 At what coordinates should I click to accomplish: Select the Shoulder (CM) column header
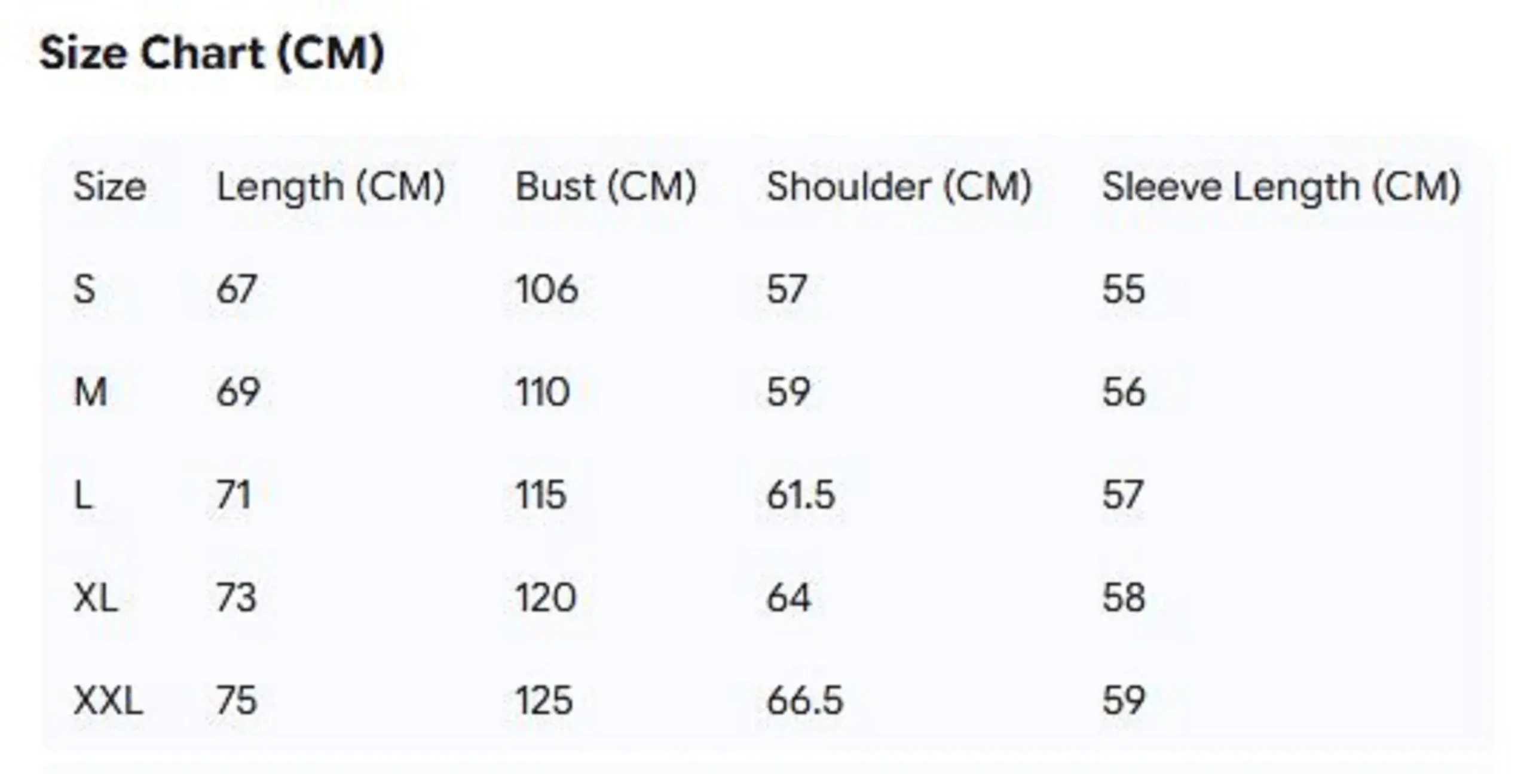coord(899,187)
